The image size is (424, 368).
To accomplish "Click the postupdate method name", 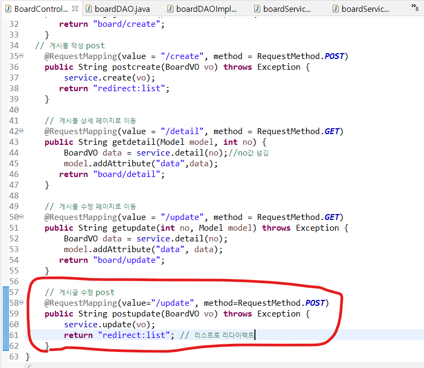I will [136, 314].
